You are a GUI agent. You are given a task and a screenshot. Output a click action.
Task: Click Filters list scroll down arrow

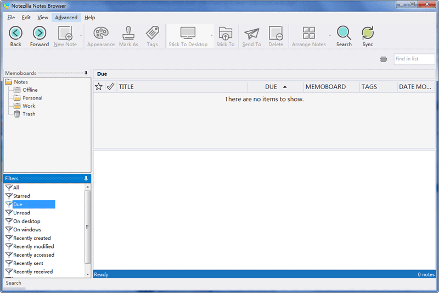pos(88,274)
